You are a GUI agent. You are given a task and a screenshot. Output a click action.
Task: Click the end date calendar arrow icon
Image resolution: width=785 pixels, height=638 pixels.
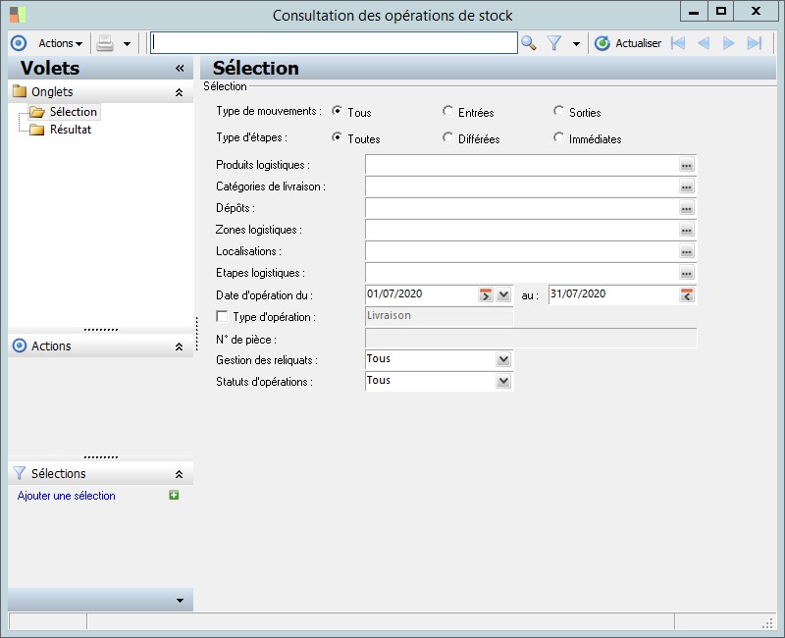(687, 295)
